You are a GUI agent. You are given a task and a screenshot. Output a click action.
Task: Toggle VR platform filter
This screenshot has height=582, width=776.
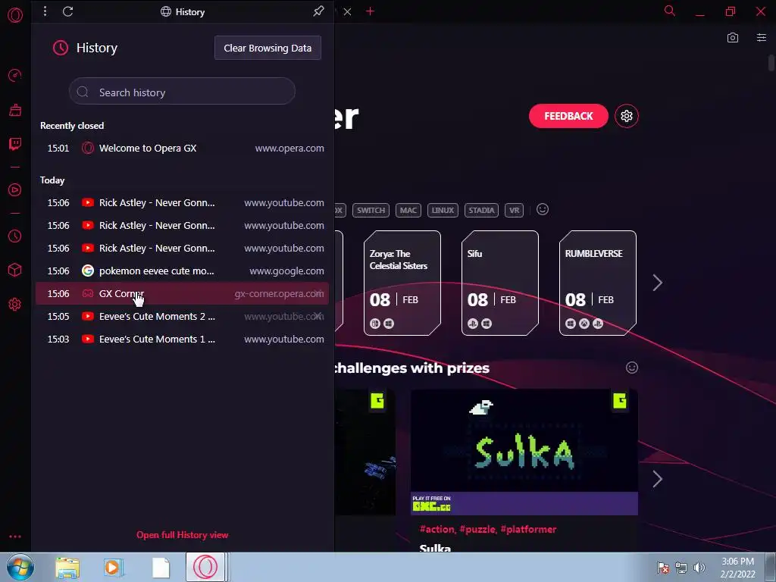[515, 211]
